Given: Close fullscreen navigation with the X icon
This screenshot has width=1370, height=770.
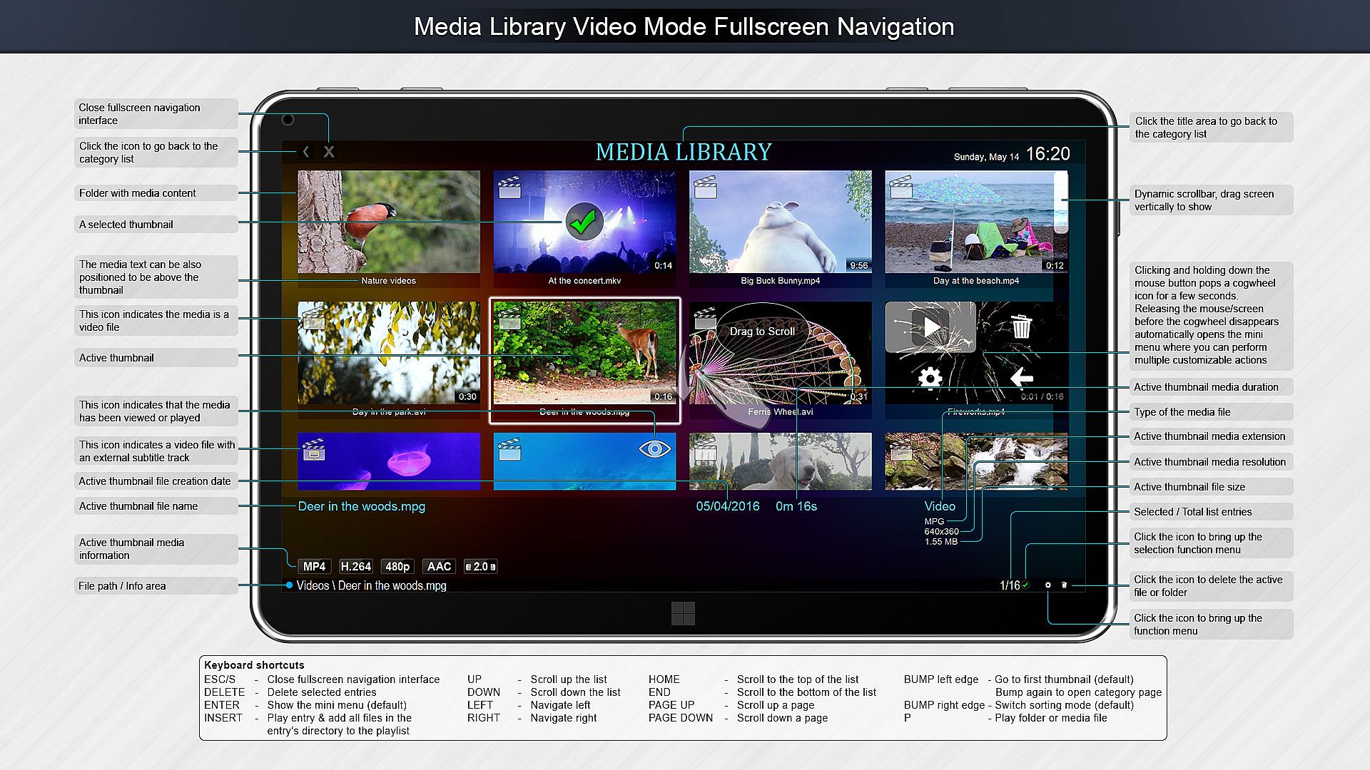Looking at the screenshot, I should point(329,151).
